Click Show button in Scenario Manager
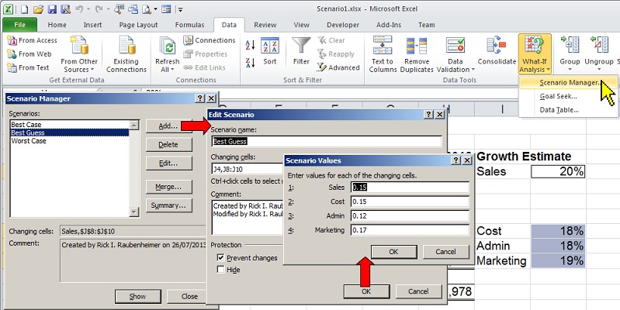 137,296
